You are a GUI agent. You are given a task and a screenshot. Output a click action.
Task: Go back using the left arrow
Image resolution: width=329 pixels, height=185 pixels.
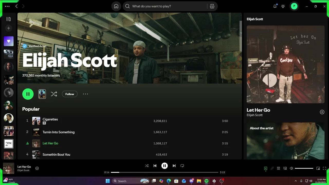(16, 6)
